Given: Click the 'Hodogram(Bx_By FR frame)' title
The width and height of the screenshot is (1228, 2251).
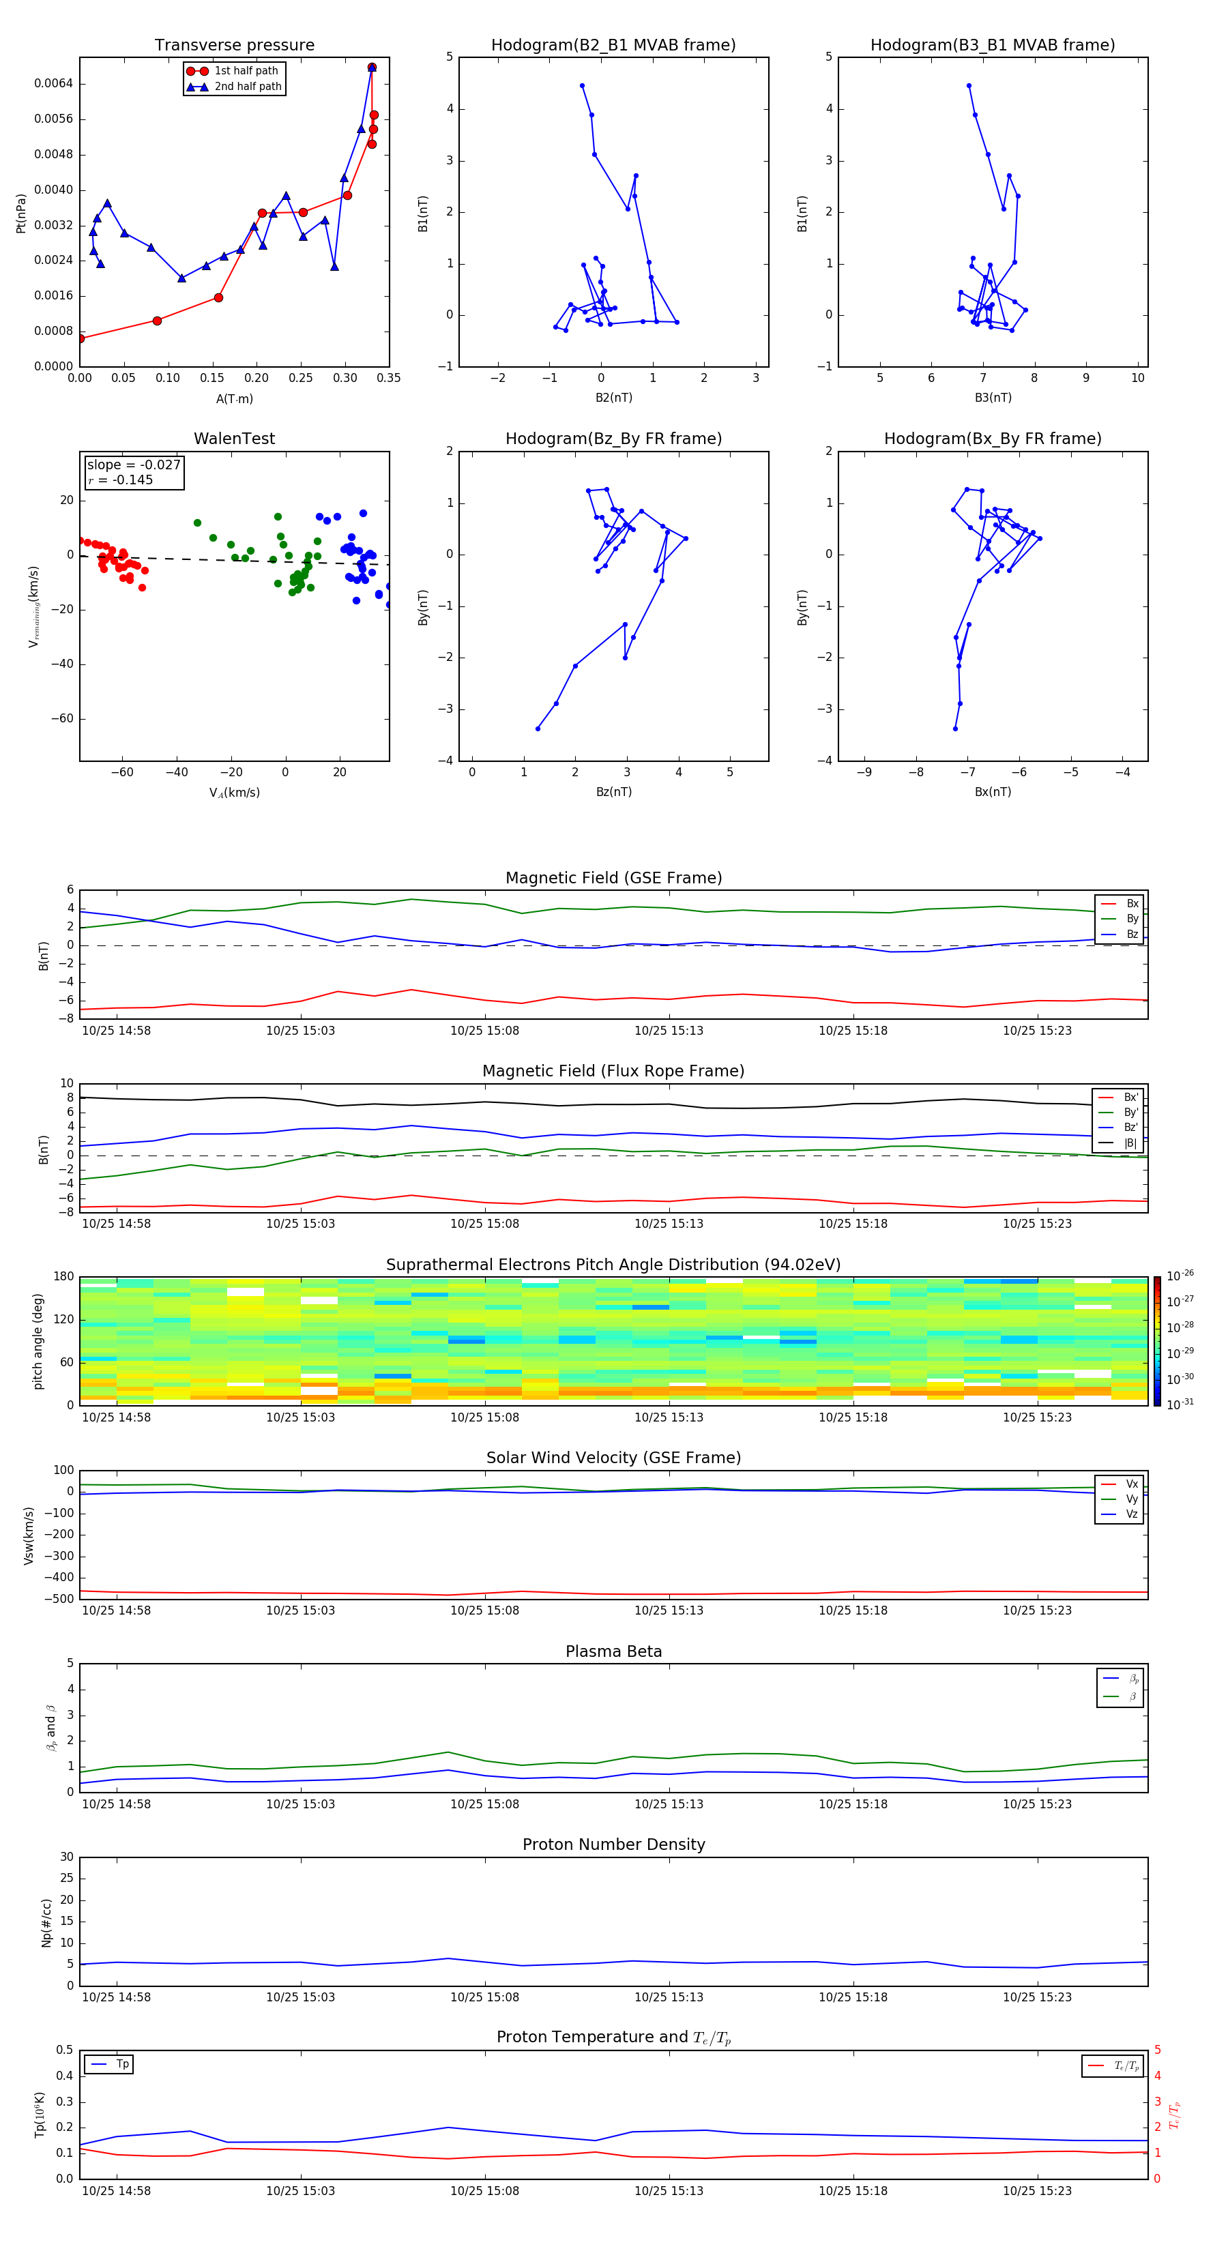Looking at the screenshot, I should coord(993,439).
